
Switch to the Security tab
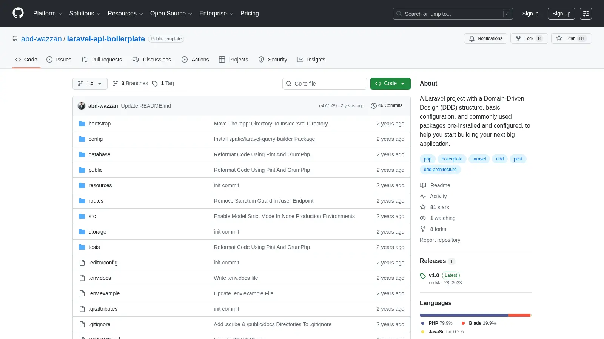[273, 60]
